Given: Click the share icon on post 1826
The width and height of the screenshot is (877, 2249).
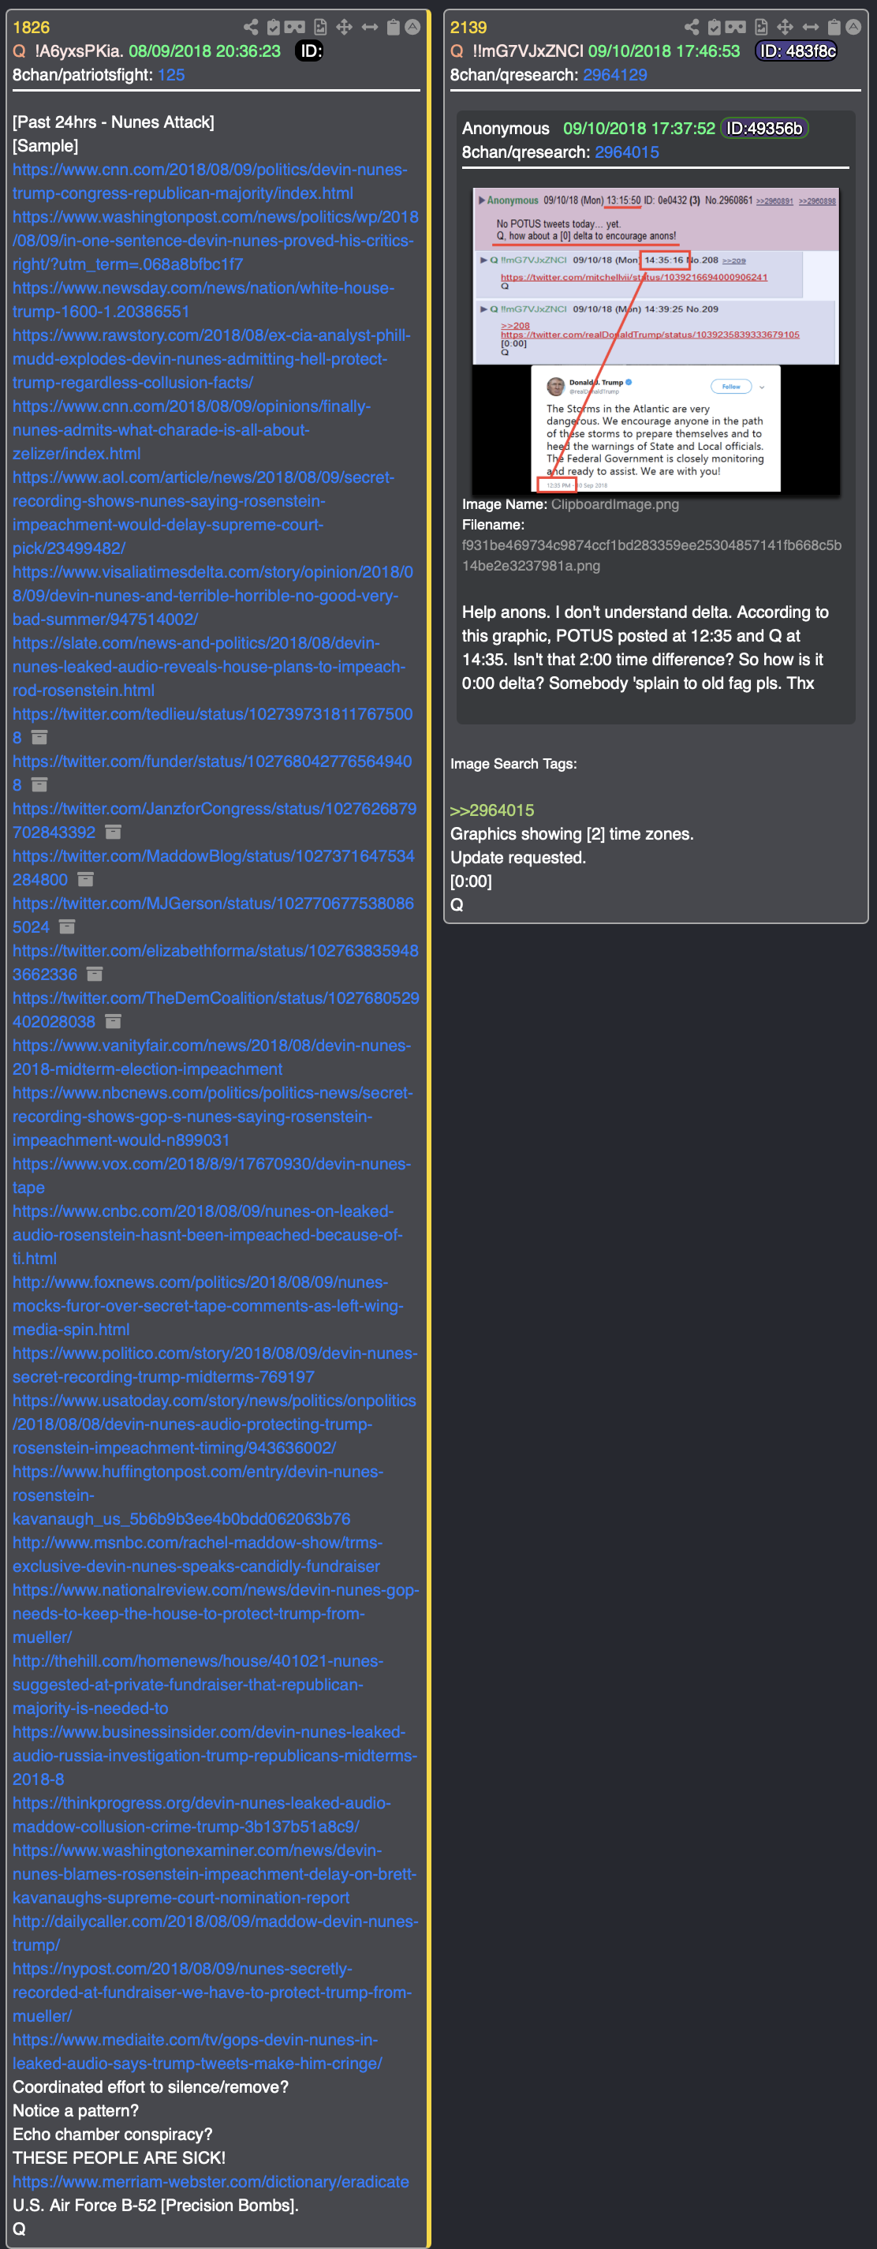Looking at the screenshot, I should [251, 27].
